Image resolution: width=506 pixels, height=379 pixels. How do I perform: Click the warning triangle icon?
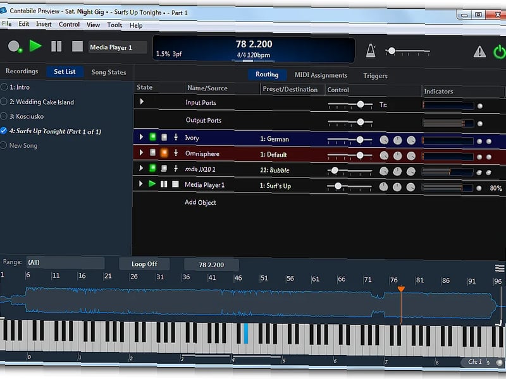pos(480,52)
